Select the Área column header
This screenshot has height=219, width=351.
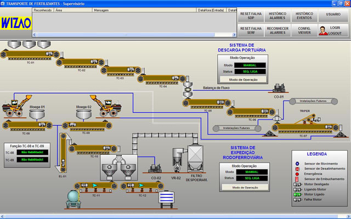point(73,10)
